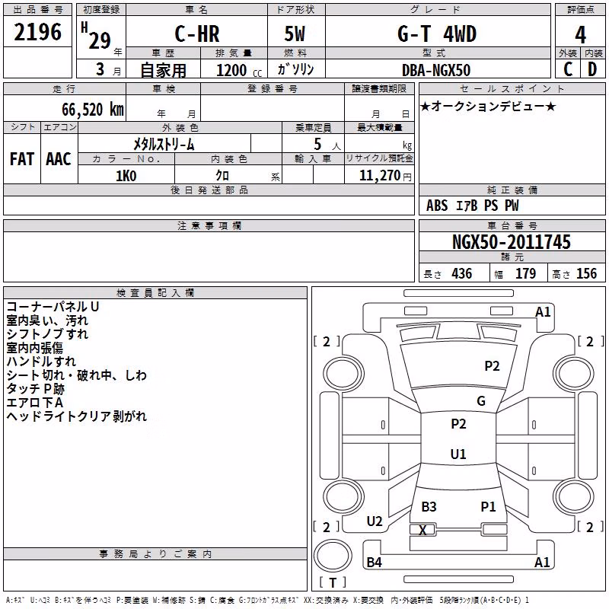Click the P2 marker on the hood
The width and height of the screenshot is (609, 609).
pyautogui.click(x=492, y=366)
